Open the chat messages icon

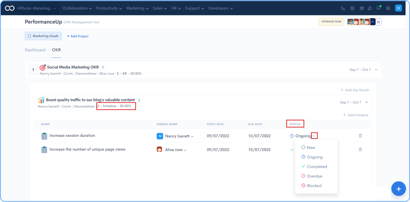pyautogui.click(x=379, y=8)
